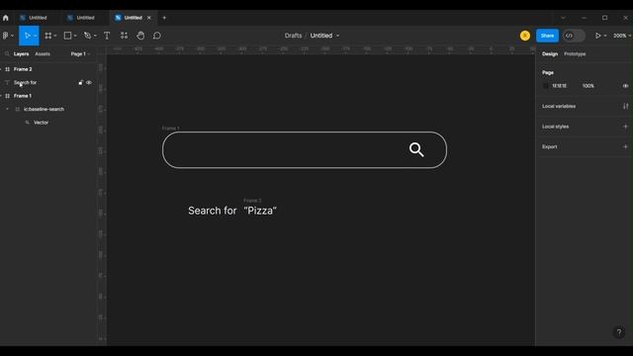Hide the Search for layer
633x356 pixels.
pos(89,82)
